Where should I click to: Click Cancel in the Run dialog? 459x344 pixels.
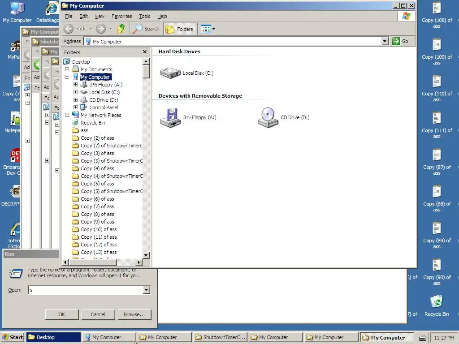point(98,314)
